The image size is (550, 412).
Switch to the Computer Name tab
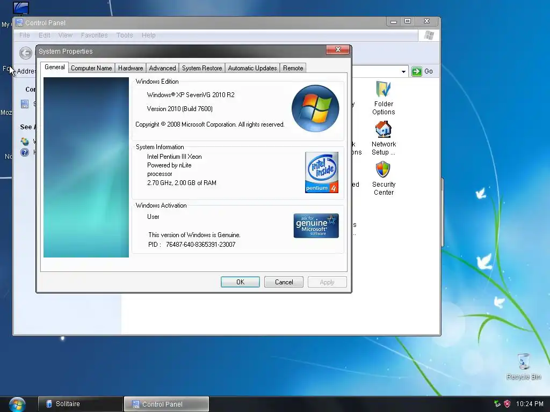pyautogui.click(x=91, y=68)
